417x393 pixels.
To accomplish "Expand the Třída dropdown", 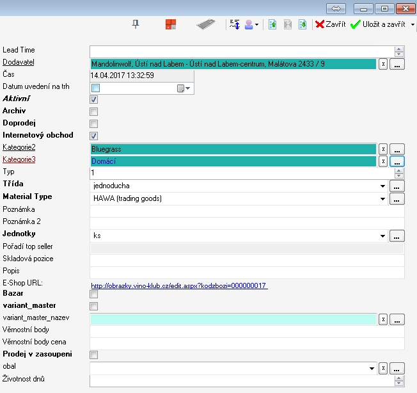I will [x=382, y=186].
